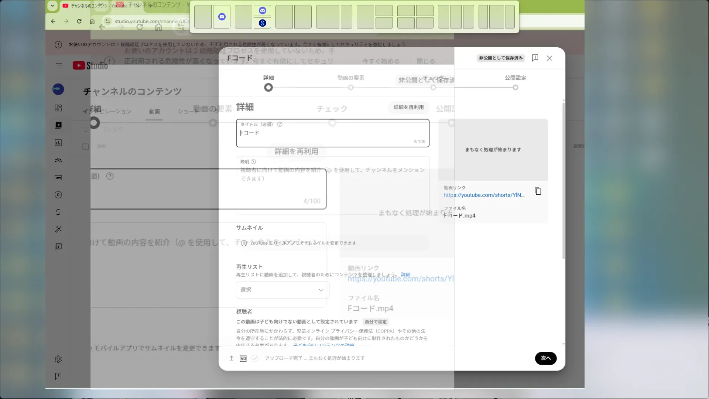Click the title field help question icon

click(x=280, y=125)
